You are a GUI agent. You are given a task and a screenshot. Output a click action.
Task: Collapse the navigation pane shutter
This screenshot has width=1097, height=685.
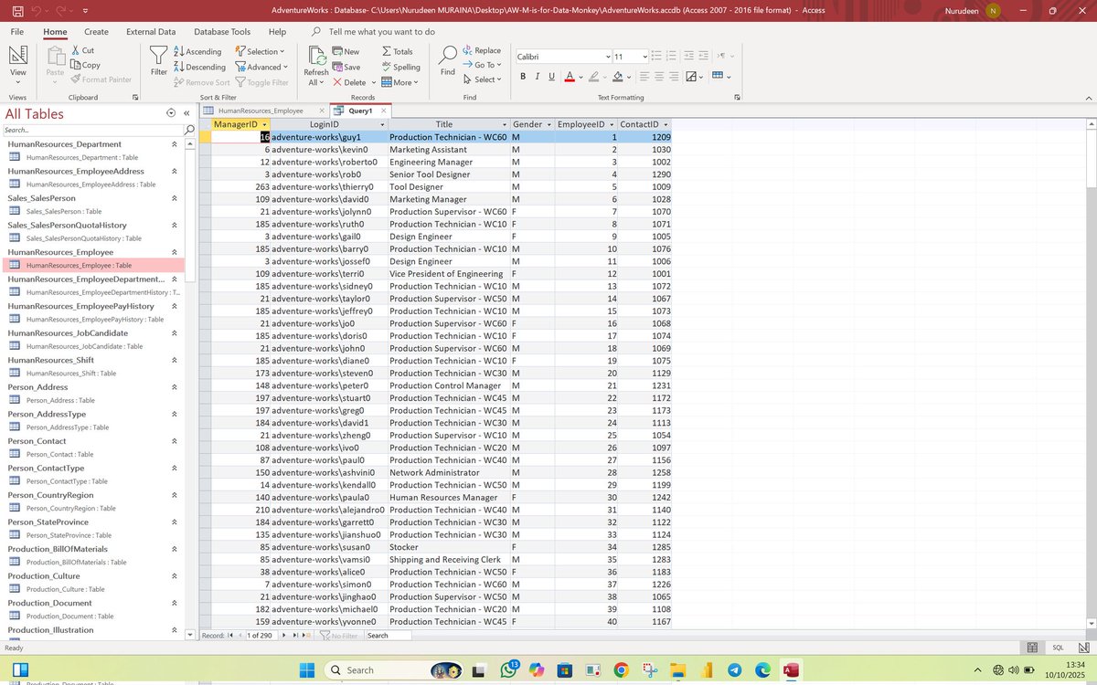[186, 113]
